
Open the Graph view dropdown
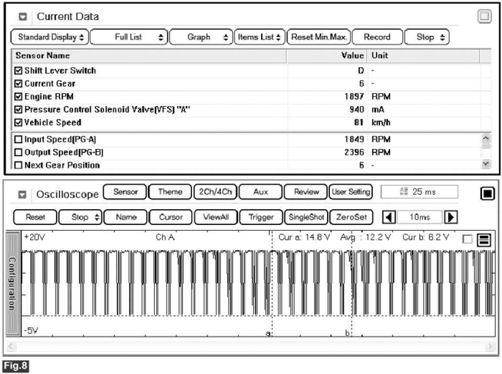(201, 37)
